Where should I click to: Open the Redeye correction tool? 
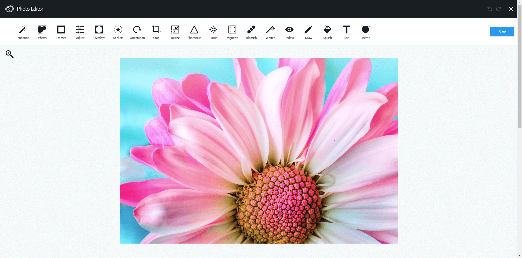tap(290, 32)
